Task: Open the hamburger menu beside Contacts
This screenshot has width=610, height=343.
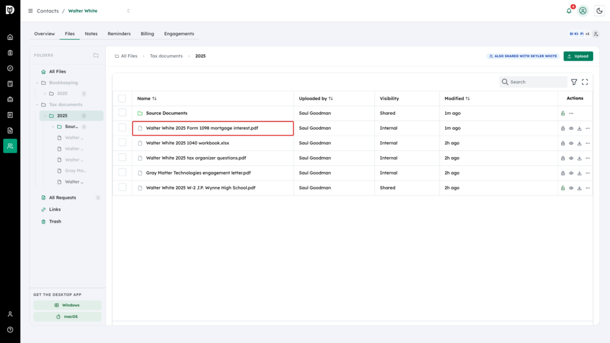Action: pos(30,11)
